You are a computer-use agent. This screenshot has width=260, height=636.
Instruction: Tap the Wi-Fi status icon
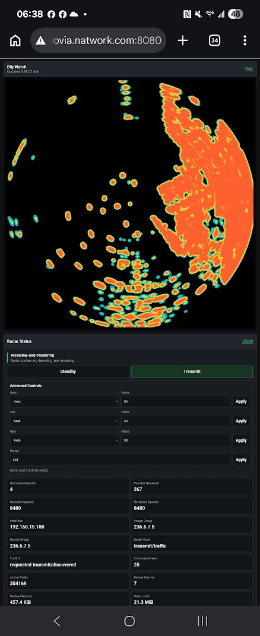coord(210,14)
